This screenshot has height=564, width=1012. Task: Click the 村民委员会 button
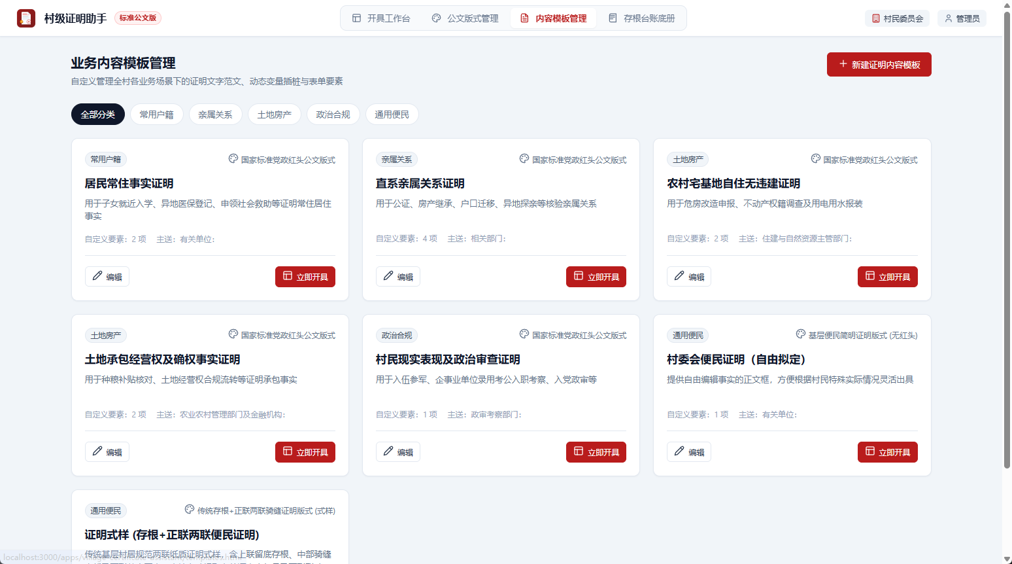click(897, 18)
